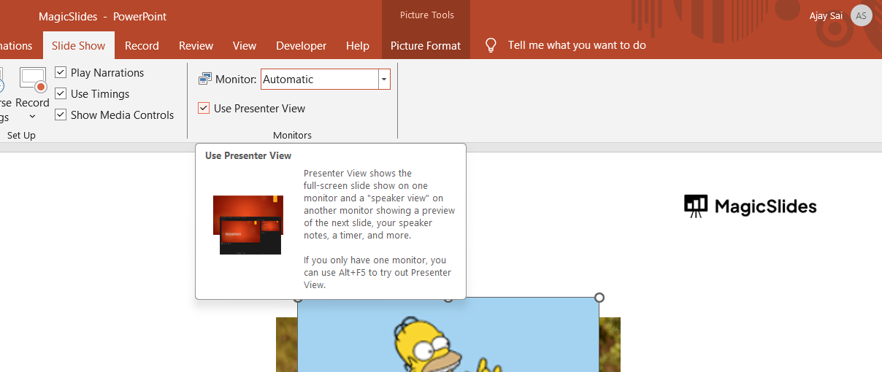
Task: Open the Slide Show tab
Action: point(78,45)
